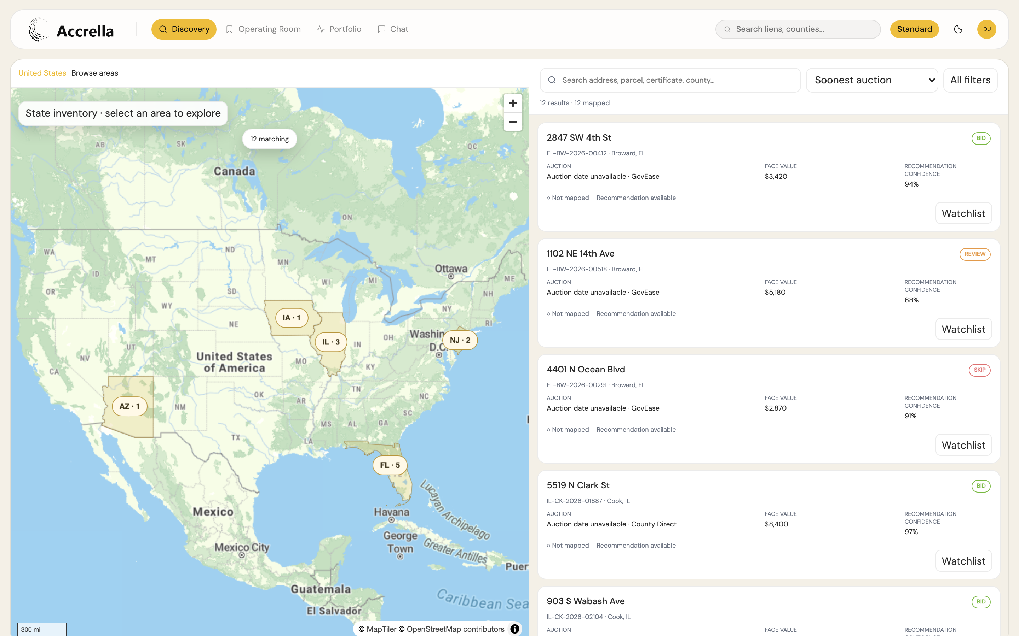Switch to Operating Room tab
Screen dimensions: 1019x636
tap(263, 29)
